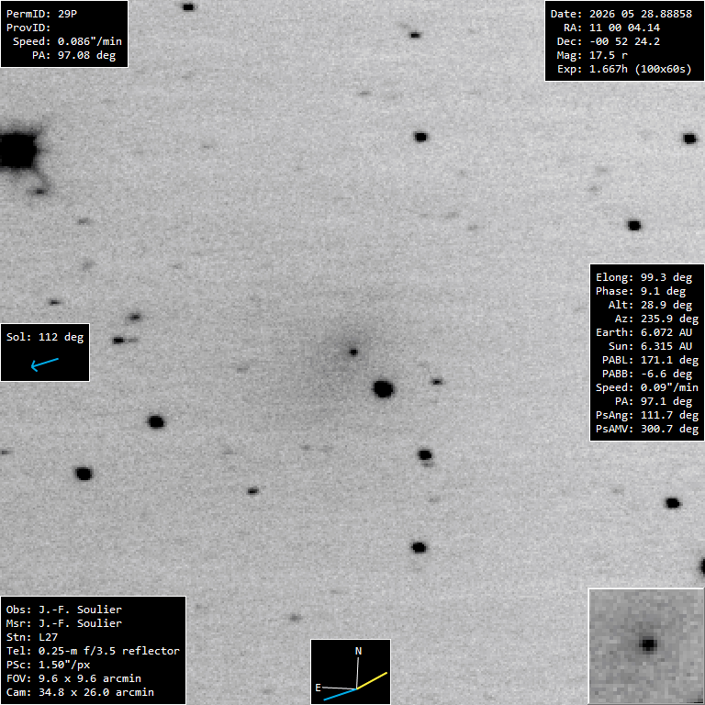Click the "Obs: J.-F. Soulier" line
The width and height of the screenshot is (705, 705).
[64, 610]
